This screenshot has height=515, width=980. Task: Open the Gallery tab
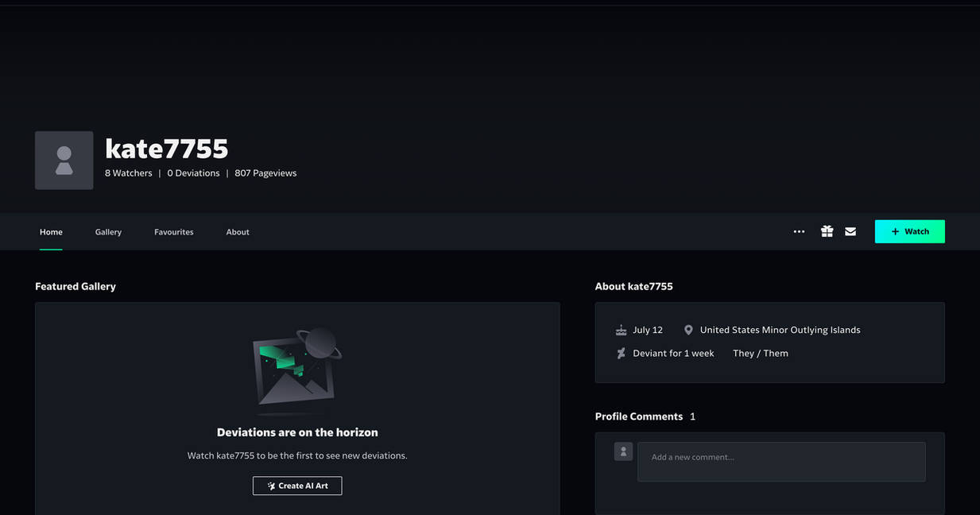click(x=108, y=232)
